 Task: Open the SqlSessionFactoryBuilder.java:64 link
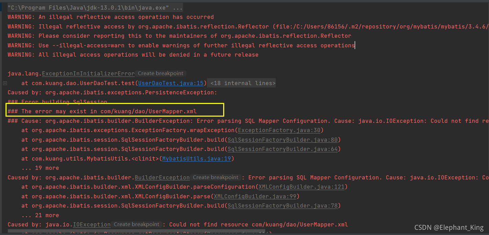[x=282, y=149]
